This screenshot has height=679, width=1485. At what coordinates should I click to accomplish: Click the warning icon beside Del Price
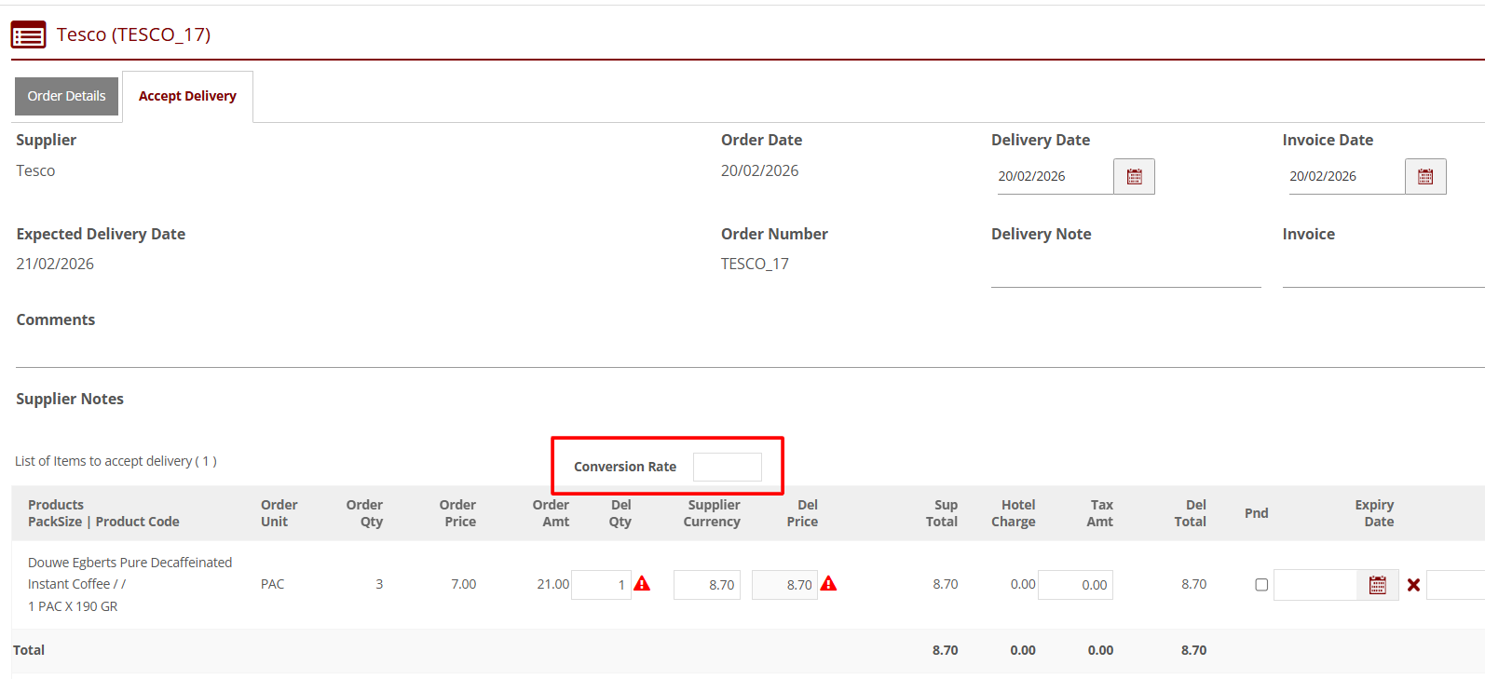coord(828,584)
